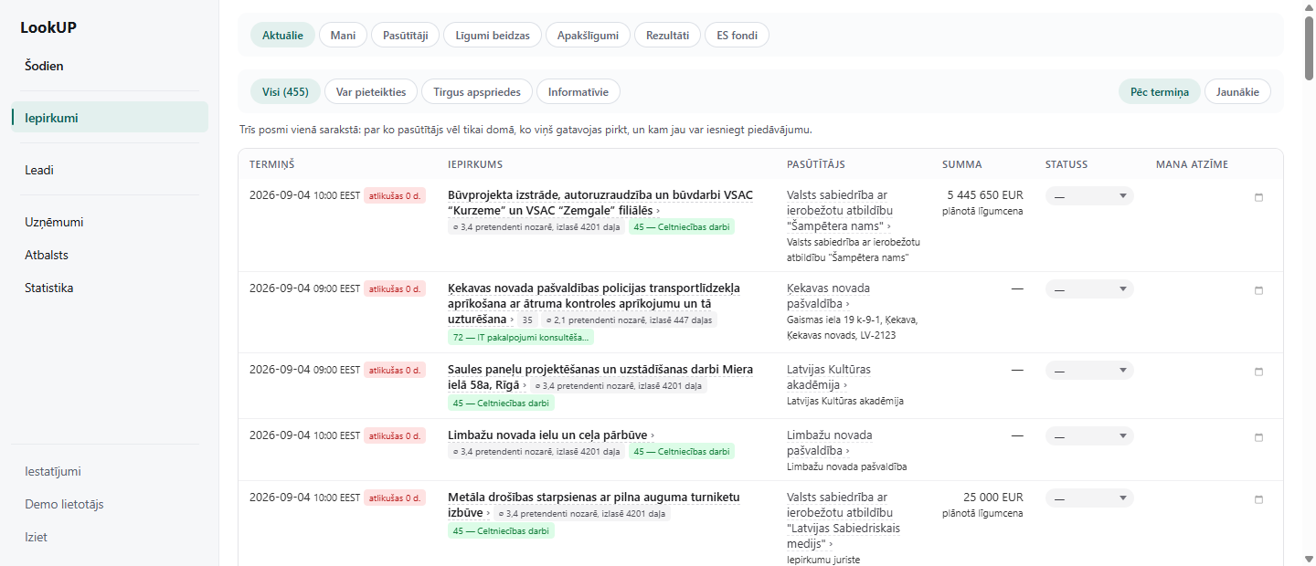Click calendar icon in Metāla drošības starpsienas row
Screen dimensions: 1316x566
tap(1258, 500)
